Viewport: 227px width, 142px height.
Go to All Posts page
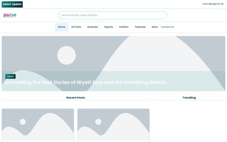(76, 27)
